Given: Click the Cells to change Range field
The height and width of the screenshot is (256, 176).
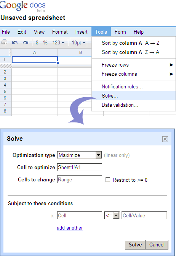Looking at the screenshot, I should click(x=80, y=179).
